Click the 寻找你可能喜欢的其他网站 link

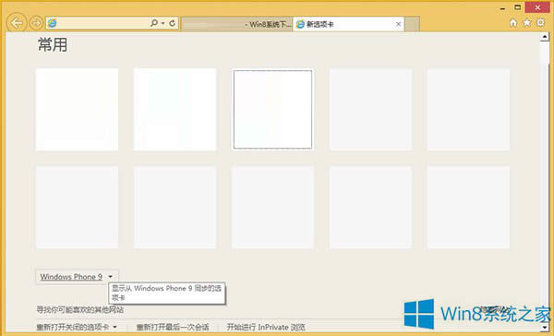[x=80, y=310]
